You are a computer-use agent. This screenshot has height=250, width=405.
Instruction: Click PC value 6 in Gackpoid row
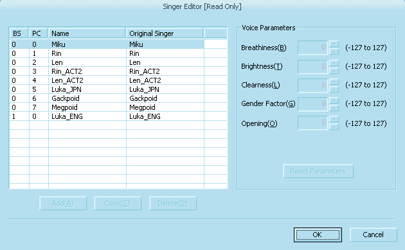[34, 98]
